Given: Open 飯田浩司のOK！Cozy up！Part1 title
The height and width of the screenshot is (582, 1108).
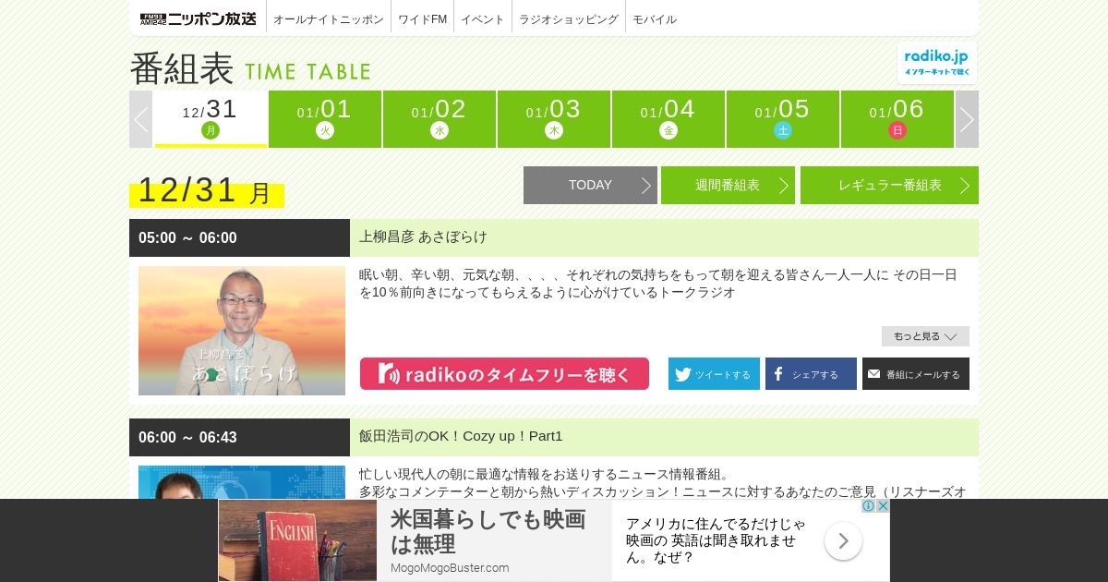Looking at the screenshot, I should point(461,436).
